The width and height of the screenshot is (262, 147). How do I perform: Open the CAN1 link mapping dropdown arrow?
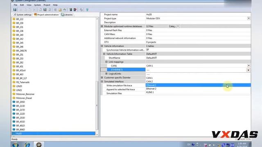(x=248, y=66)
